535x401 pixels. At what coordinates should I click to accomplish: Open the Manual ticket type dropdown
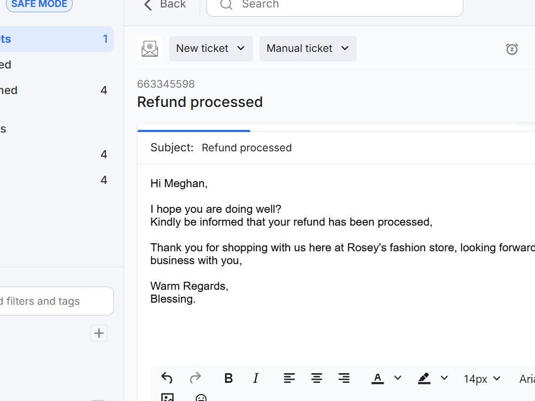coord(308,49)
